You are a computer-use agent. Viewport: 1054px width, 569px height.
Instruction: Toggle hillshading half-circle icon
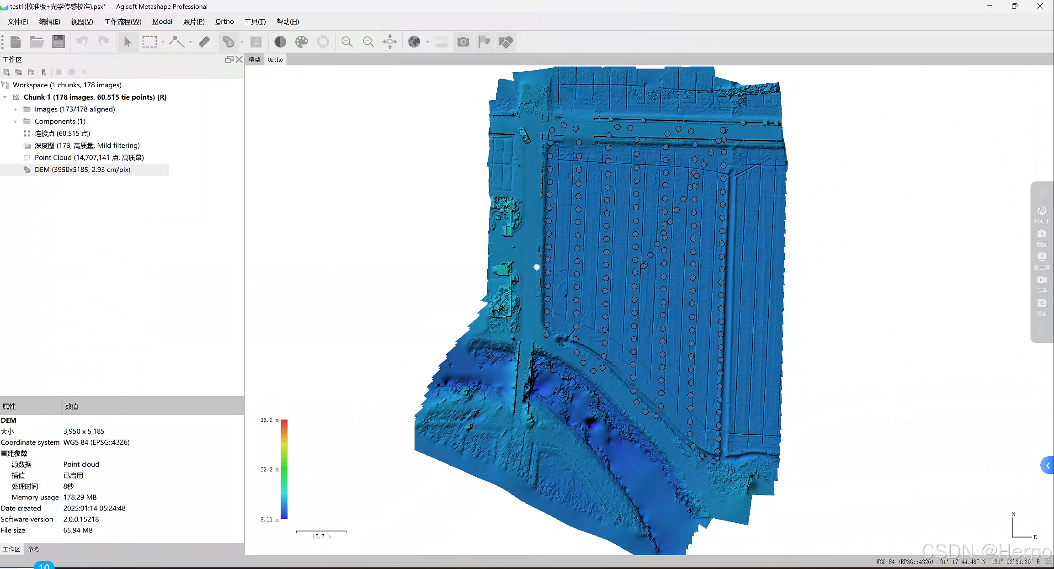tap(280, 42)
